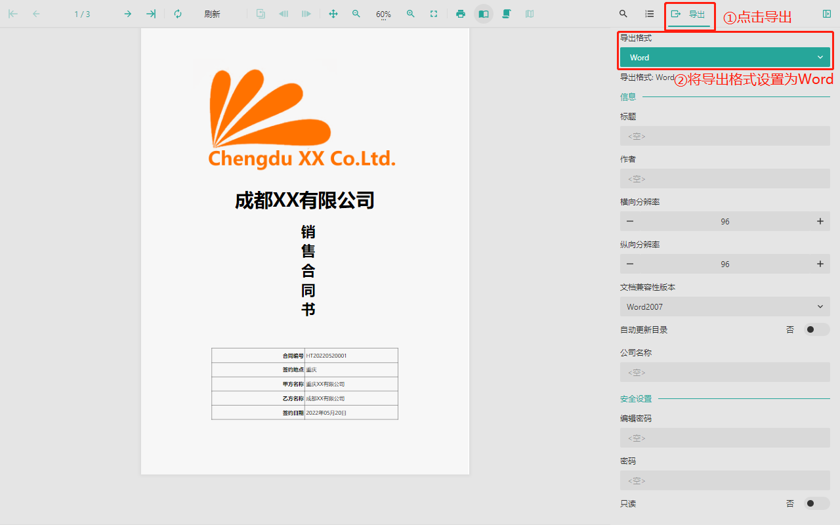Open the document outline list tab
Viewport: 840px width, 525px height.
click(649, 14)
